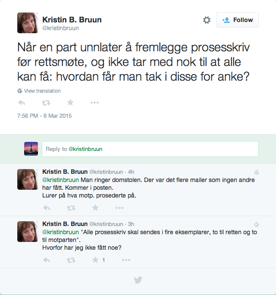Screen dimensions: 276x295
Task: Retweet the 'Alle prosesskriv' reply
Action: (x=71, y=260)
